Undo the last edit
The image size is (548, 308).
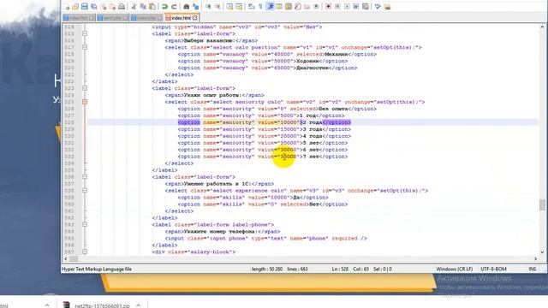click(164, 7)
